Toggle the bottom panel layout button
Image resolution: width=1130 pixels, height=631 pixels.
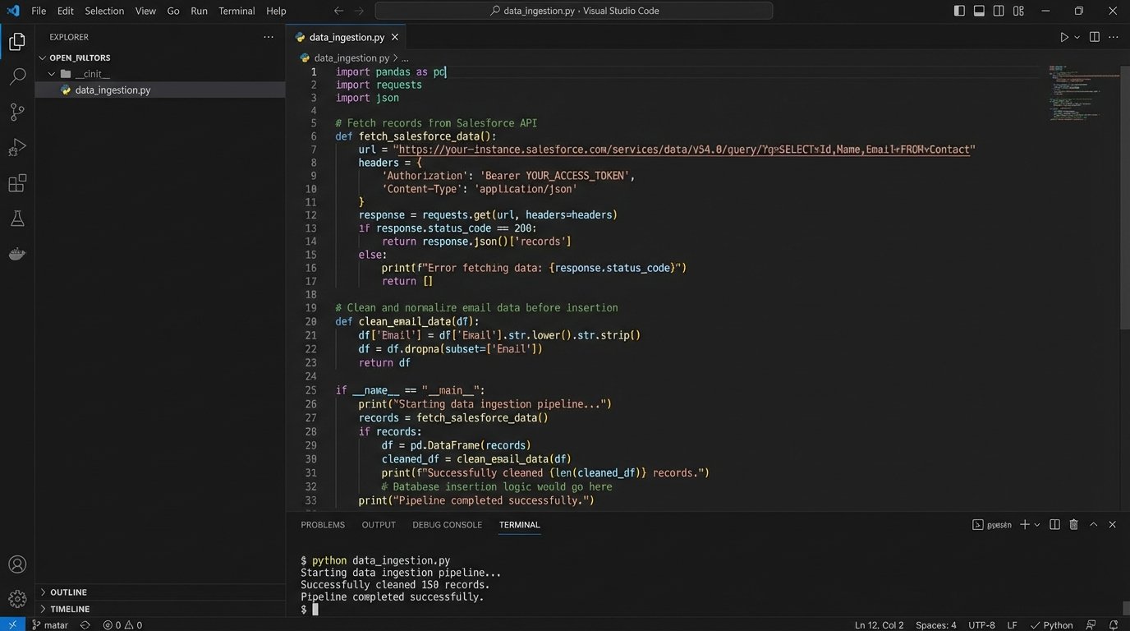coord(979,11)
